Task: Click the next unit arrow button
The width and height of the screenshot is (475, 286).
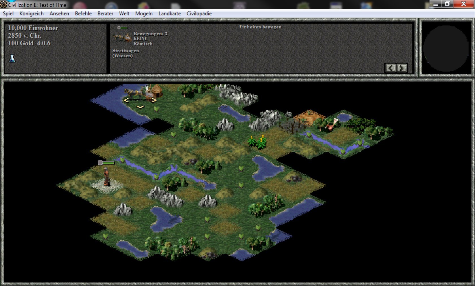Action: click(402, 68)
